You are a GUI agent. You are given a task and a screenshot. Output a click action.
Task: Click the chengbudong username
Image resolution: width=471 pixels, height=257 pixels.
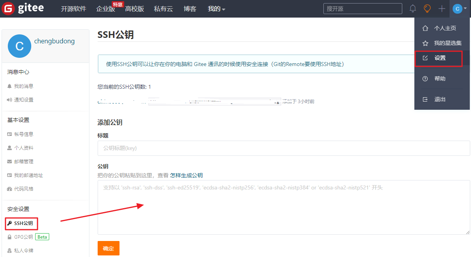pos(54,41)
